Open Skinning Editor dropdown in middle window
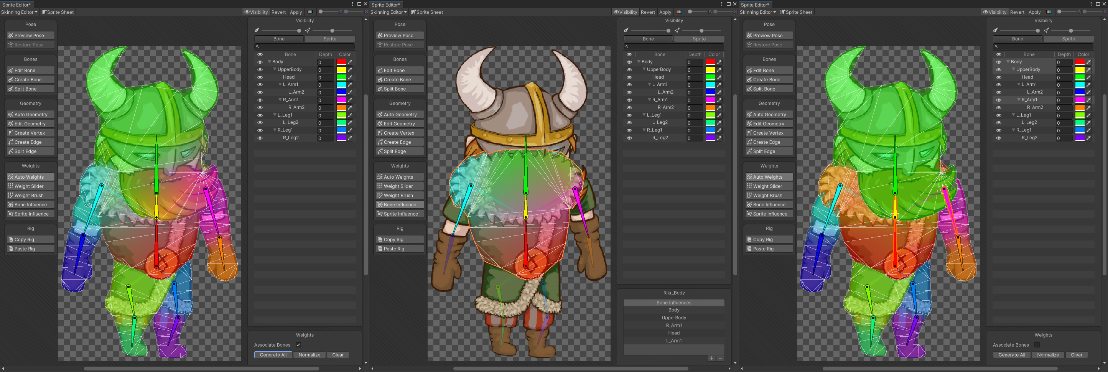Image resolution: width=1108 pixels, height=372 pixels. click(x=389, y=12)
